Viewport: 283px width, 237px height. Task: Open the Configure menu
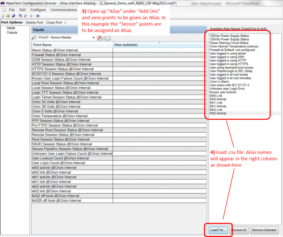(x=38, y=10)
